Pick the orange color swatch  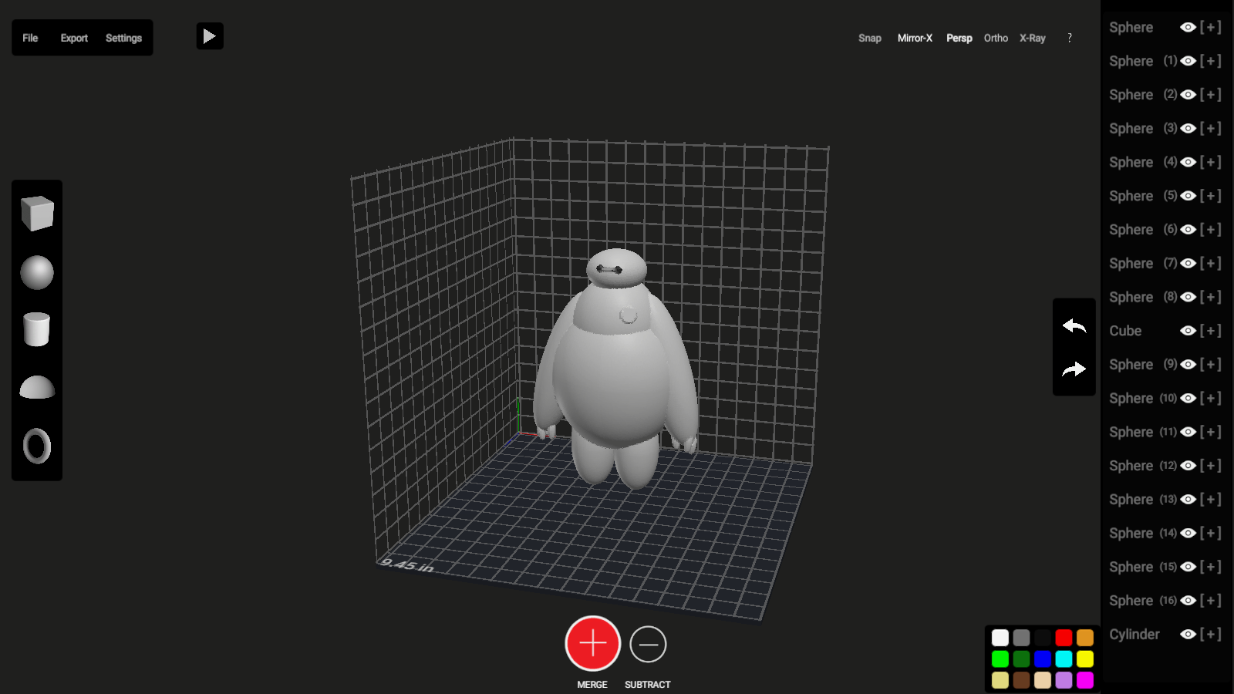[x=1085, y=638]
